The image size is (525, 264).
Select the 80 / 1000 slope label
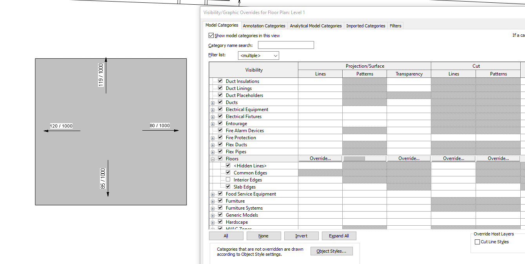[160, 126]
